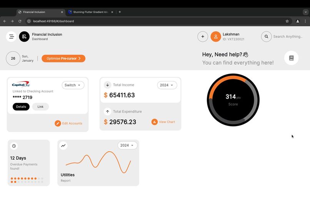
Task: Click the View Chart bar icon
Action: point(154,122)
